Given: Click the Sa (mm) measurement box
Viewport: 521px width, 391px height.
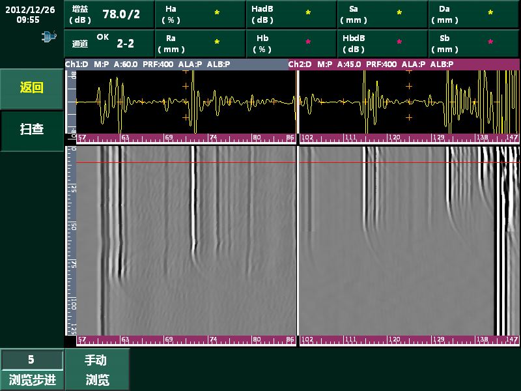Looking at the screenshot, I should (x=382, y=14).
